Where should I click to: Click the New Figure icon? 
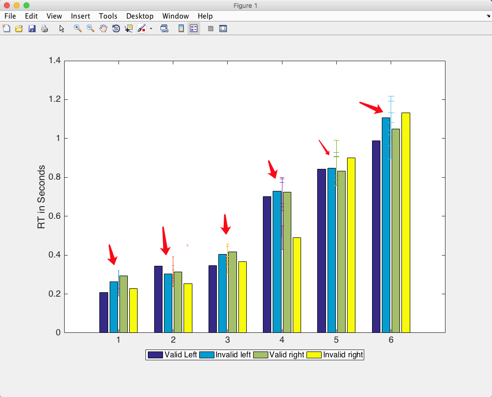pyautogui.click(x=6, y=28)
